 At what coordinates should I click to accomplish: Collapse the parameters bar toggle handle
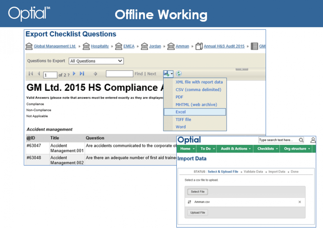[x=242, y=69]
